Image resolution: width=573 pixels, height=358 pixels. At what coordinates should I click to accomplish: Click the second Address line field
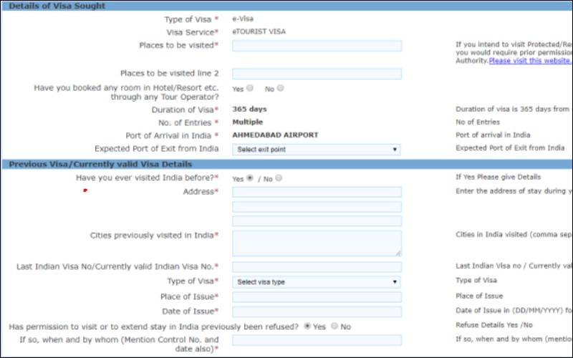[317, 207]
